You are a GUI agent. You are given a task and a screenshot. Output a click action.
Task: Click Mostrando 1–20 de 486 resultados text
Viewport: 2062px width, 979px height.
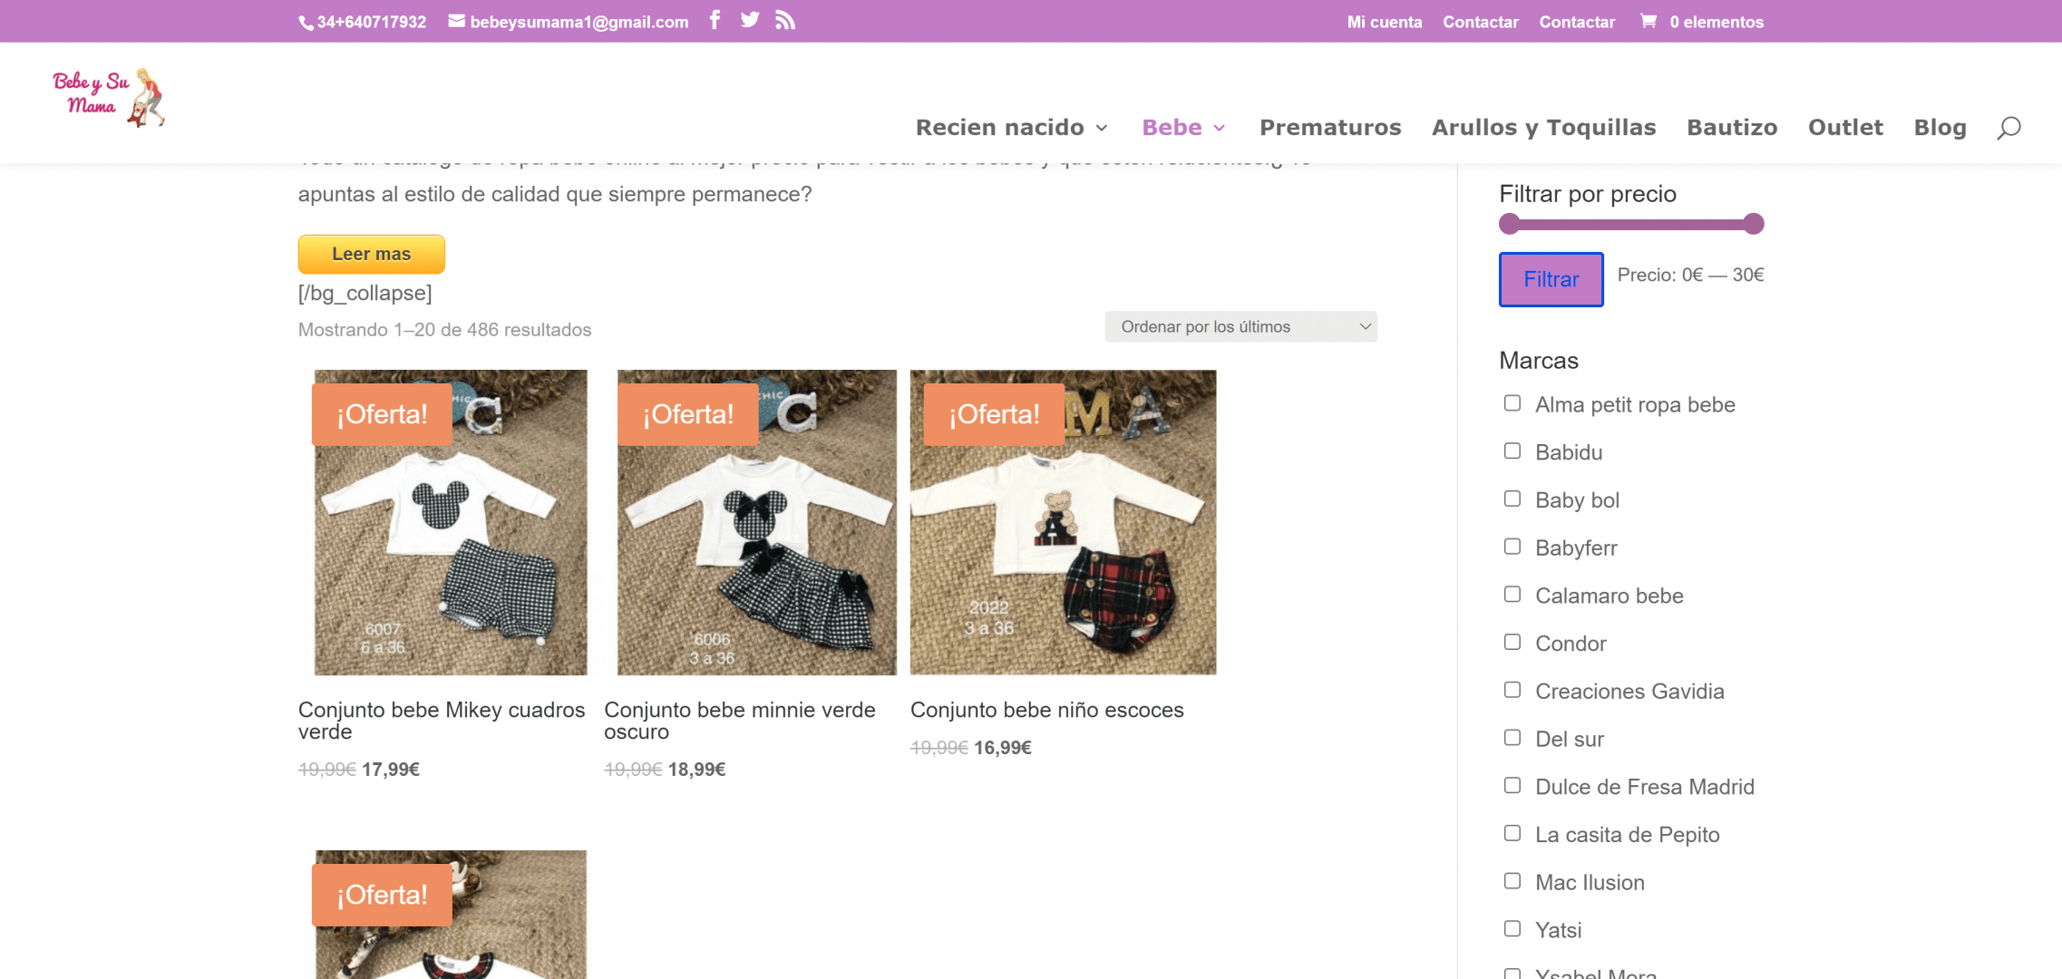click(444, 330)
